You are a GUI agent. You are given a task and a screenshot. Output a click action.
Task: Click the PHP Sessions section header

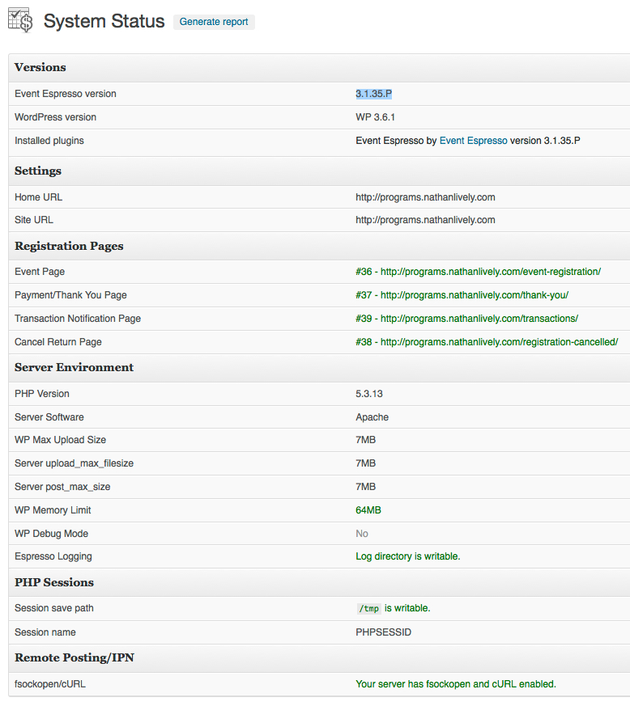coord(54,582)
